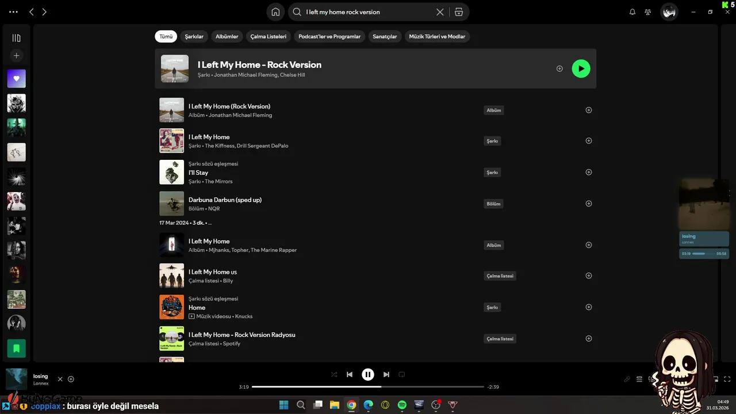The height and width of the screenshot is (414, 736).
Task: Open the lyrics microphone icon
Action: coord(627,379)
